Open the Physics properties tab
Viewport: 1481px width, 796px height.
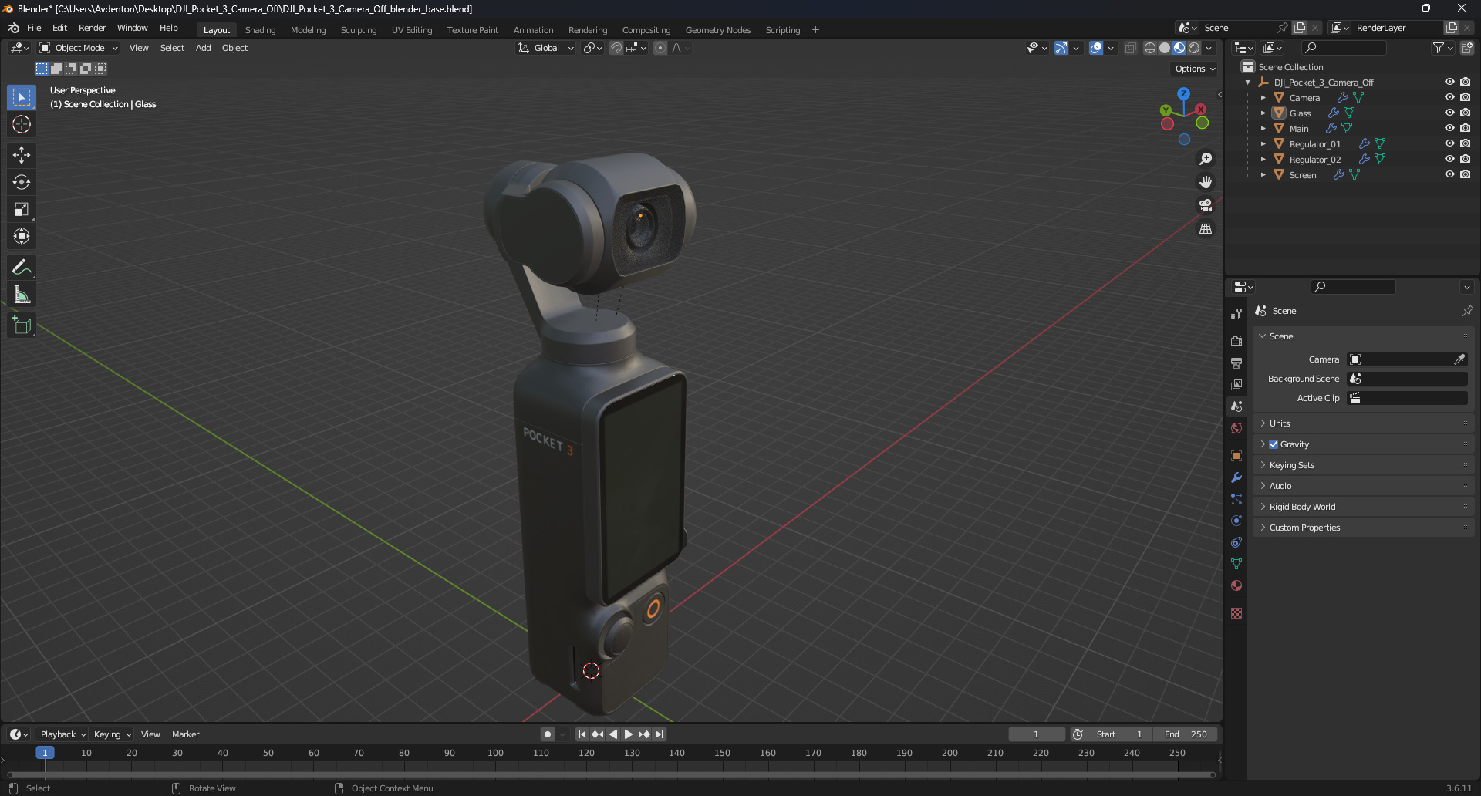tap(1236, 521)
